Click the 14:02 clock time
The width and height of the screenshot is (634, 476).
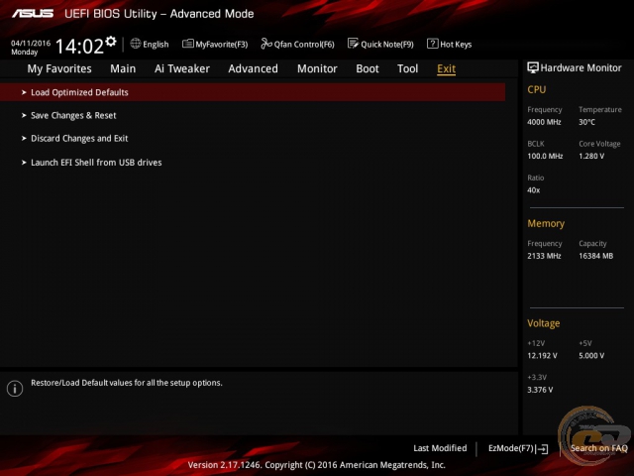point(79,47)
